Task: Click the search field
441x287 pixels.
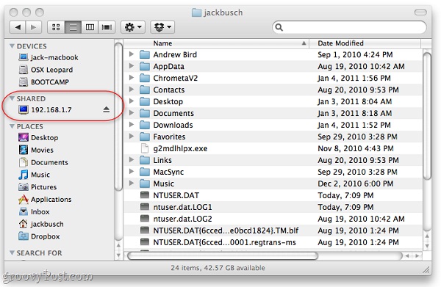Action: coord(349,27)
